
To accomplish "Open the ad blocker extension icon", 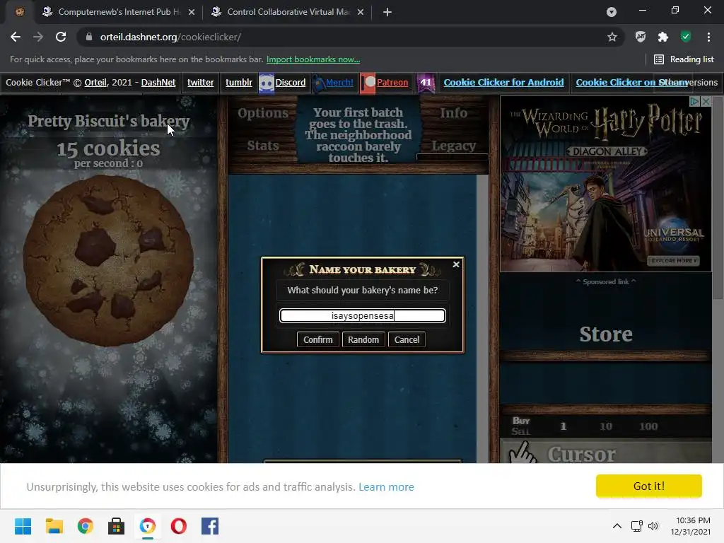I will pyautogui.click(x=641, y=37).
